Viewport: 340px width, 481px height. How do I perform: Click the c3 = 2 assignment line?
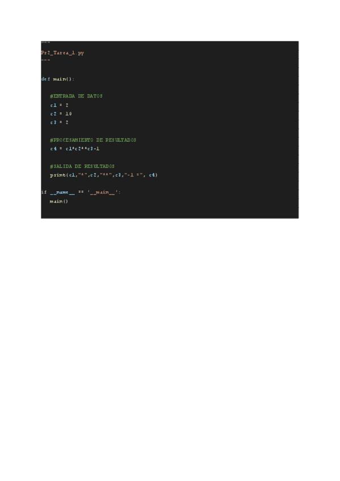59,122
